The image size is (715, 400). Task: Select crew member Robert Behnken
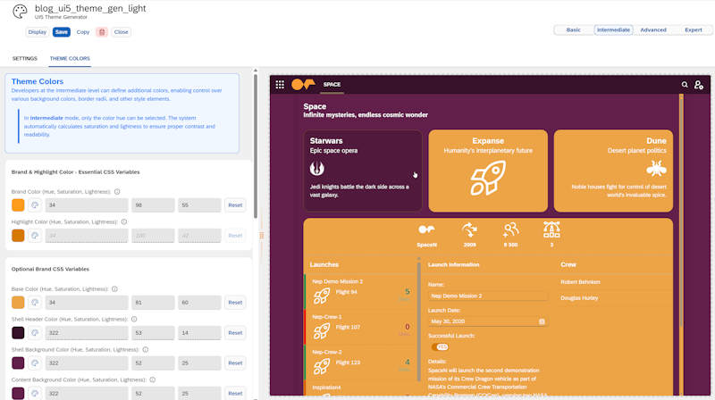click(580, 282)
